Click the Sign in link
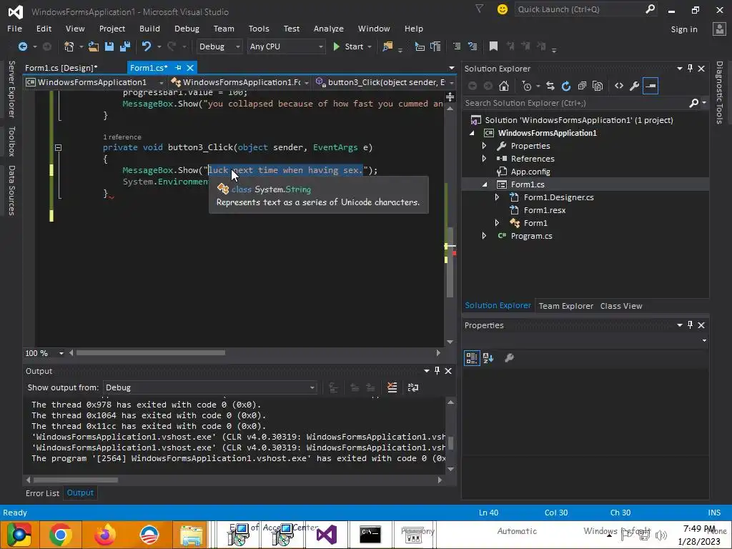The image size is (732, 549). 684,29
